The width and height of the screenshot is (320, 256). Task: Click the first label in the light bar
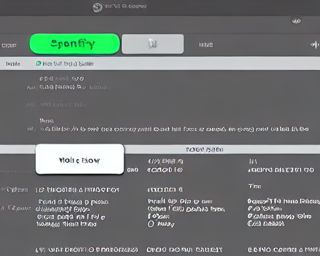click(13, 64)
